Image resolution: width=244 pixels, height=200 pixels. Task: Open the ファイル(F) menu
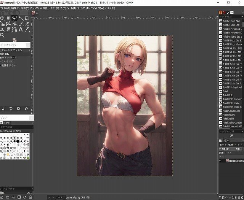pyautogui.click(x=5, y=8)
